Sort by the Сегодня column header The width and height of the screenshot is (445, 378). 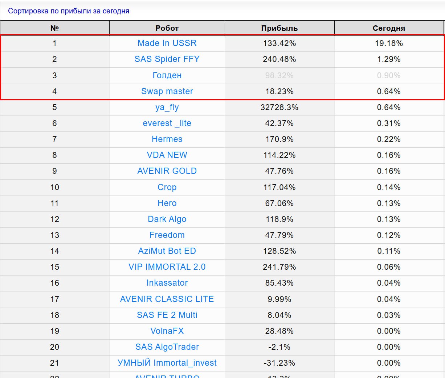click(x=389, y=28)
